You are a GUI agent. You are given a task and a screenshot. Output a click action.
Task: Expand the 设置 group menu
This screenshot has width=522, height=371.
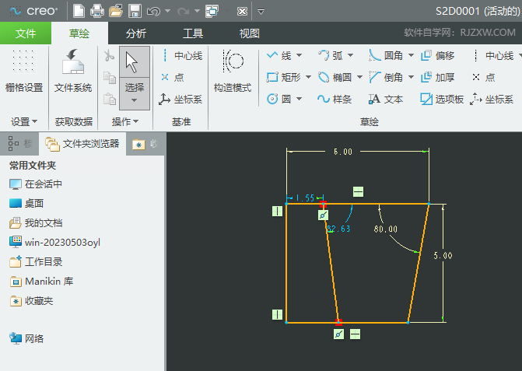click(x=24, y=122)
